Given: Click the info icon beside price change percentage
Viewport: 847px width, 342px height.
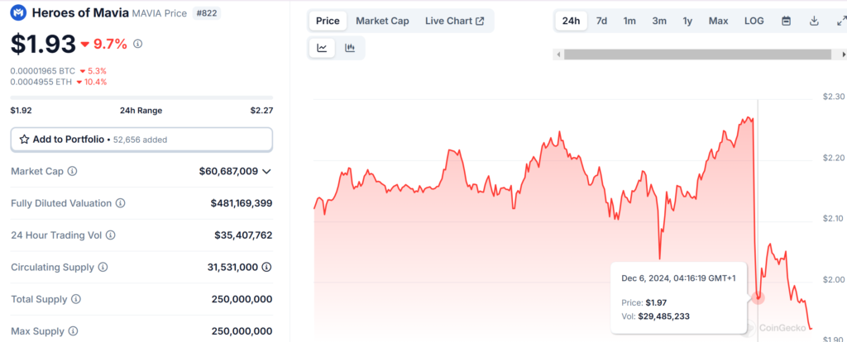Looking at the screenshot, I should point(137,43).
